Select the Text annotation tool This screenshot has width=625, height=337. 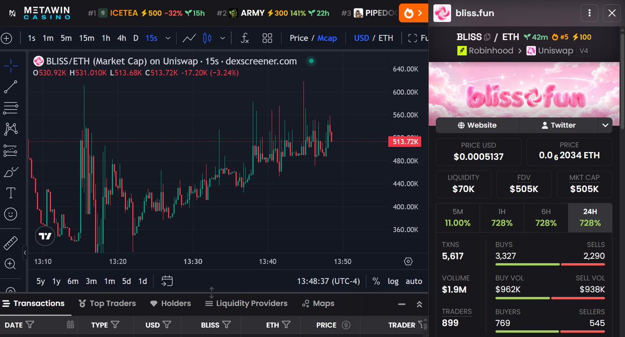pos(11,193)
